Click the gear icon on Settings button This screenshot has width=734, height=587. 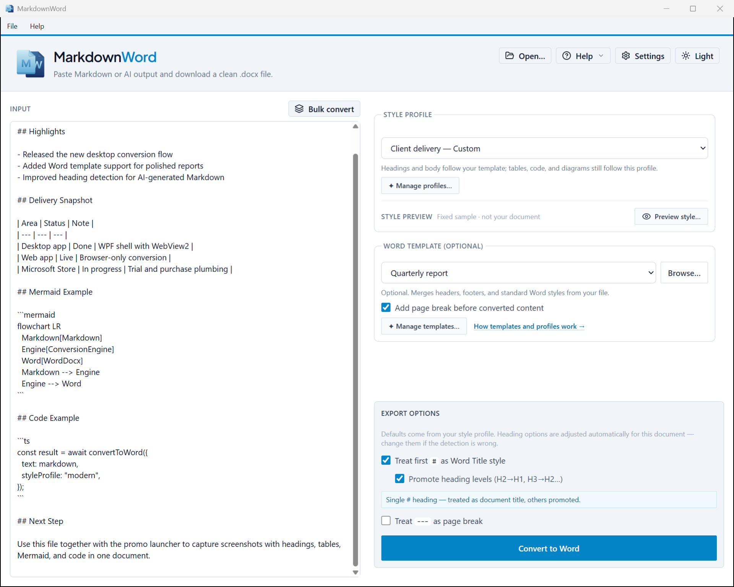[626, 56]
